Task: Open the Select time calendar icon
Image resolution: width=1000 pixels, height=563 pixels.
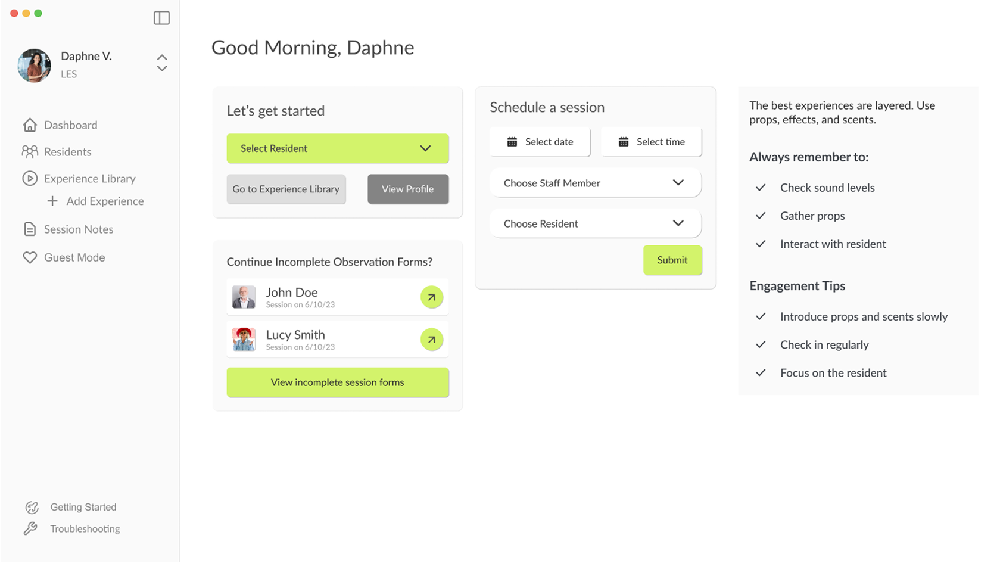Action: coord(623,142)
